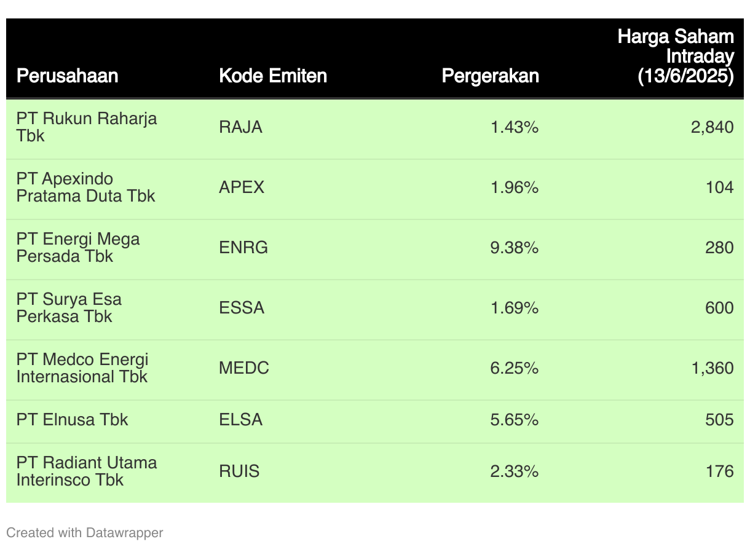The width and height of the screenshot is (750, 547).
Task: Select the MEDC ticker code
Action: (x=244, y=368)
